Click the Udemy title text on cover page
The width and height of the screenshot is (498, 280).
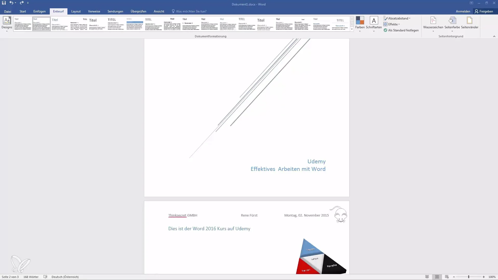(x=316, y=162)
